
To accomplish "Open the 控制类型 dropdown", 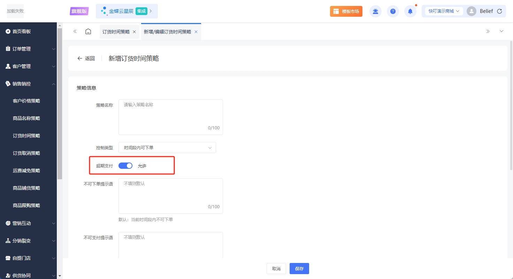I will tap(167, 148).
